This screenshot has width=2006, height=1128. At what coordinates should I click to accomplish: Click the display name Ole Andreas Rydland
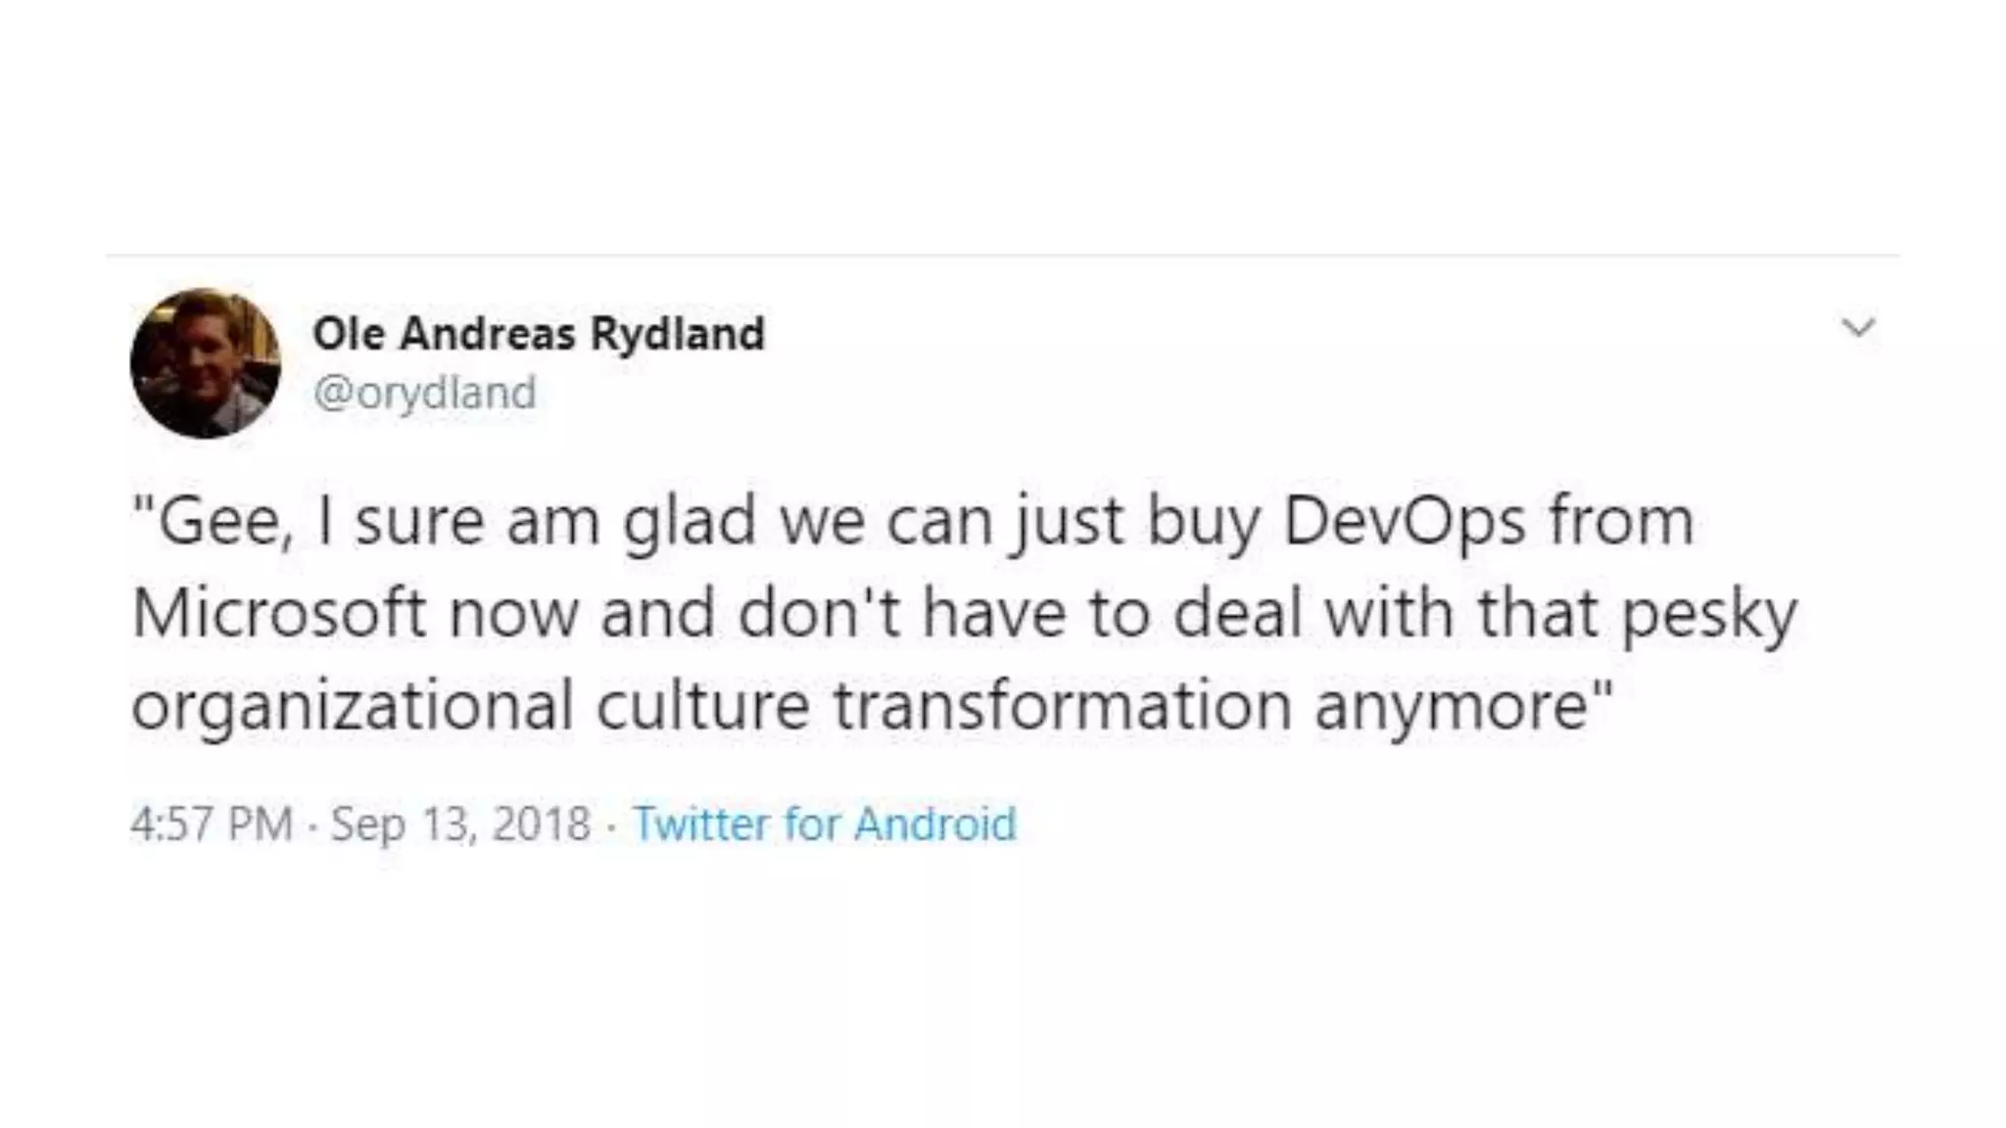538,334
